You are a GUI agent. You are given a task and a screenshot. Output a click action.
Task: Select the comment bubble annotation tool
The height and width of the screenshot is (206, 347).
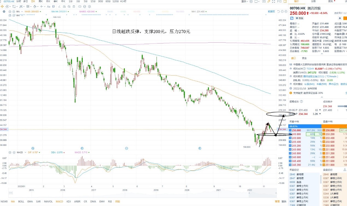tap(54, 7)
